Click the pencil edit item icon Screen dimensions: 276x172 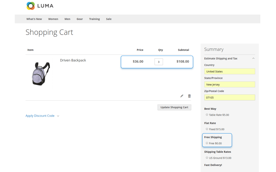point(182,96)
